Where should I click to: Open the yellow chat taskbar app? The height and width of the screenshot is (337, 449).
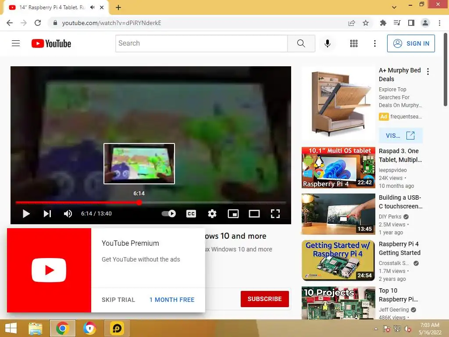117,328
